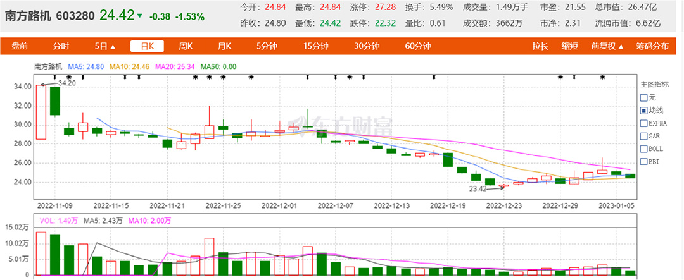Click the 23.42 low price annotation

coord(478,190)
